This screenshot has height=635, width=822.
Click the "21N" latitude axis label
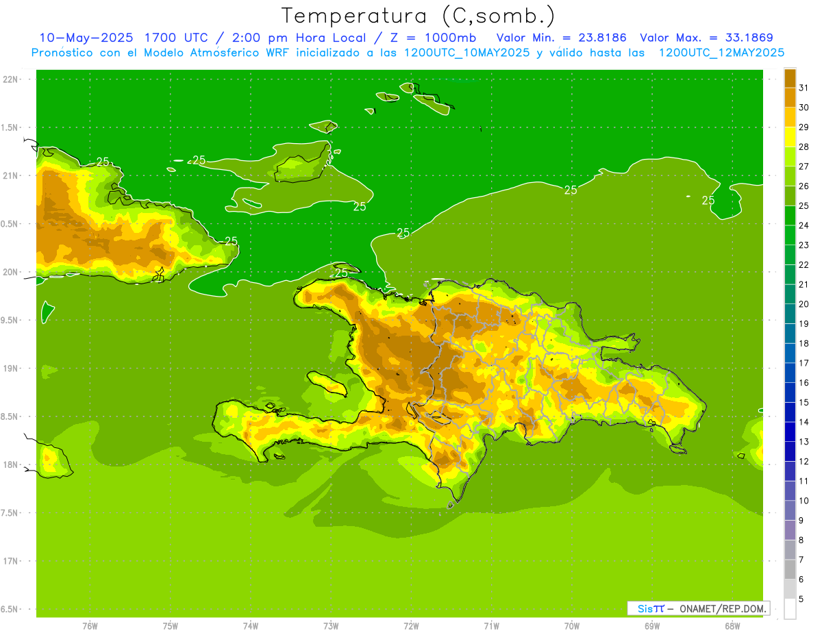point(10,175)
